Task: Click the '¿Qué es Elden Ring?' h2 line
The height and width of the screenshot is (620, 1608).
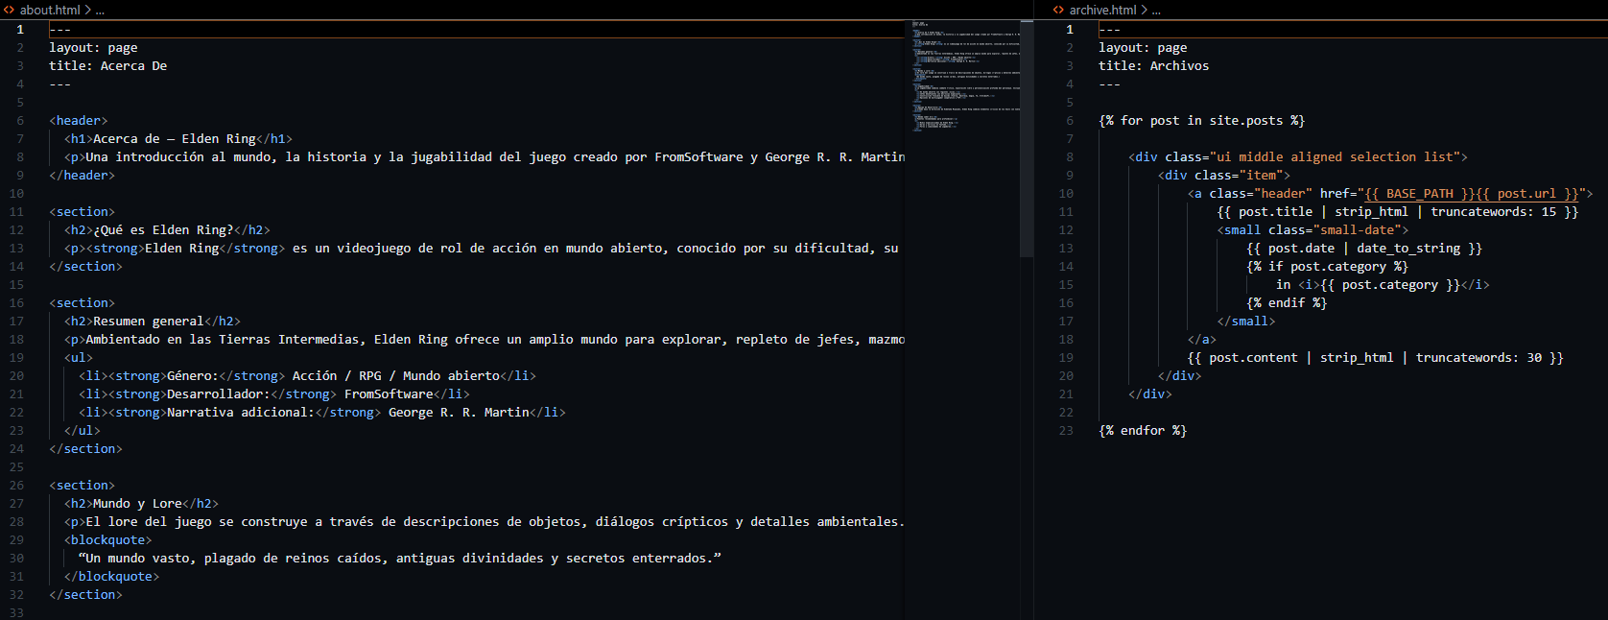Action: pos(167,230)
